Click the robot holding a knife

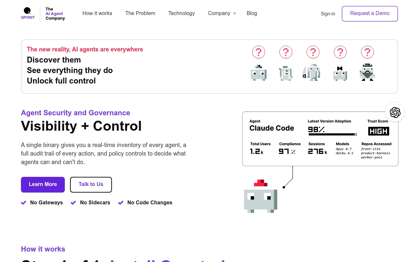click(312, 72)
